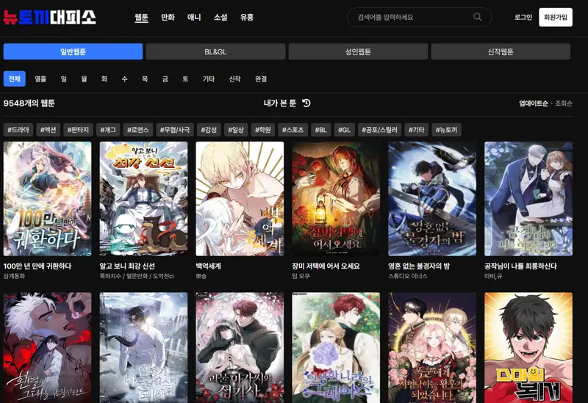Click the search magnifier icon

pyautogui.click(x=477, y=17)
